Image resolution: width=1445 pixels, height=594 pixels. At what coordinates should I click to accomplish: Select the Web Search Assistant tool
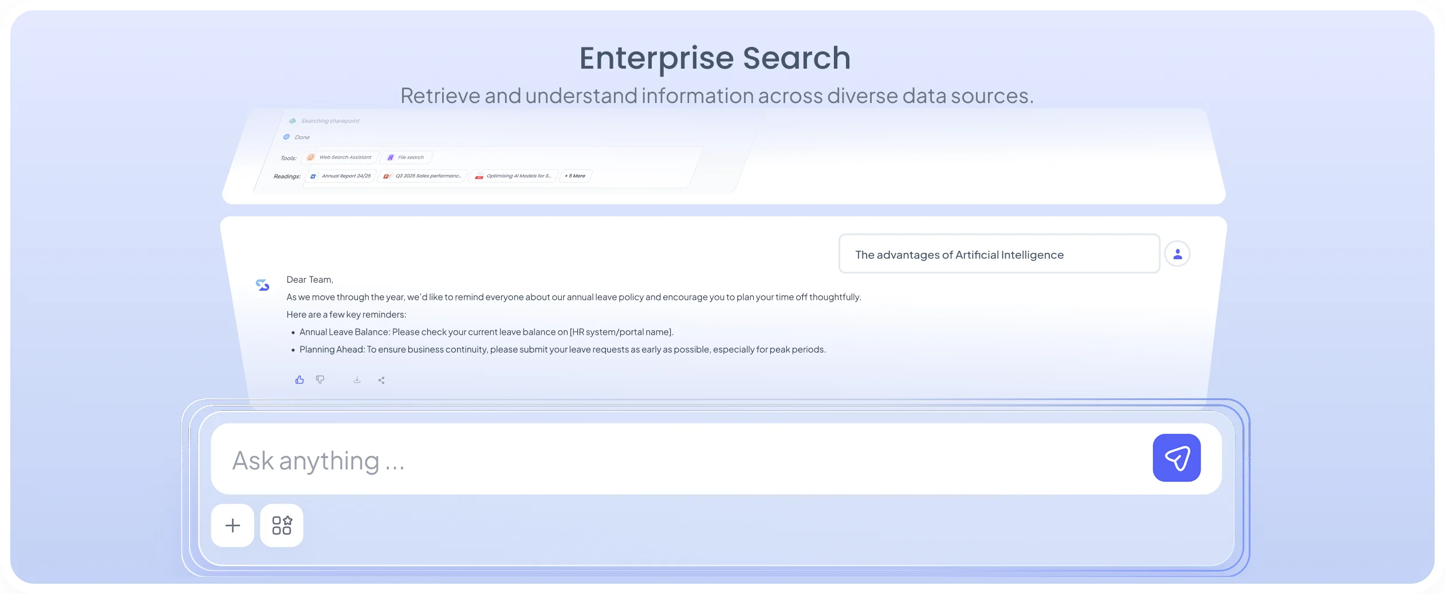(x=340, y=157)
